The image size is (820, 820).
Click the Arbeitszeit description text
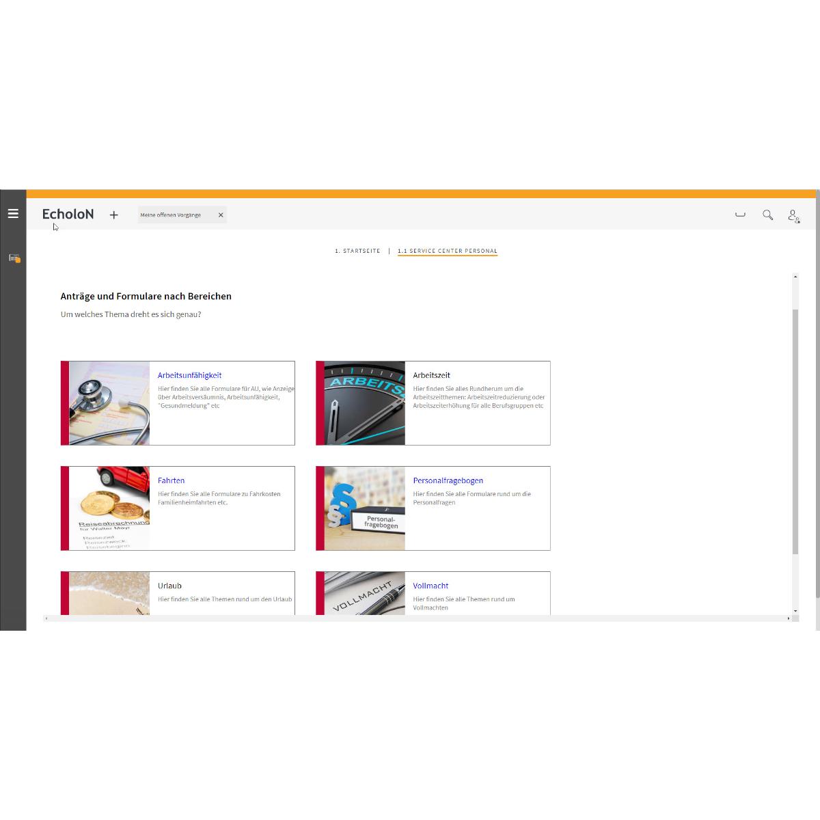point(479,397)
